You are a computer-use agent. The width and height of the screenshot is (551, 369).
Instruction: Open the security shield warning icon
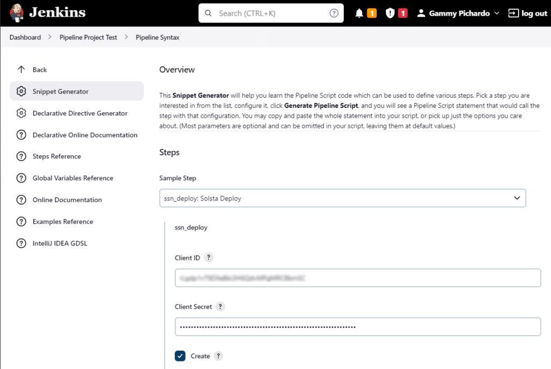390,13
